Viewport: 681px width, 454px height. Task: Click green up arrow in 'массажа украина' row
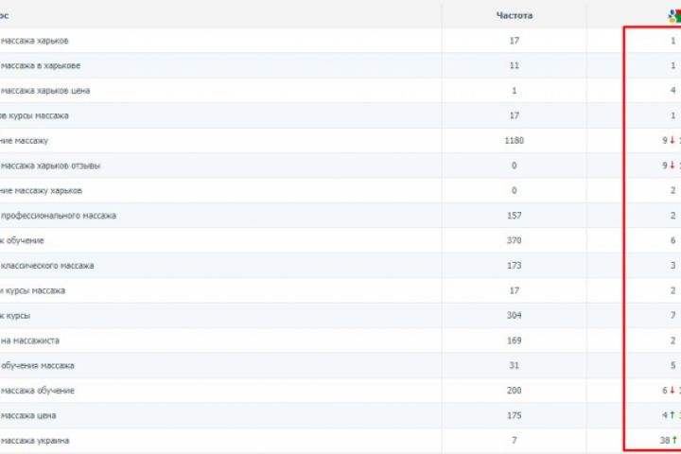click(x=675, y=440)
